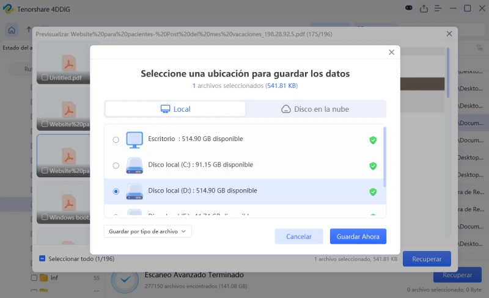Click the up arrow navigation icon

29,29
